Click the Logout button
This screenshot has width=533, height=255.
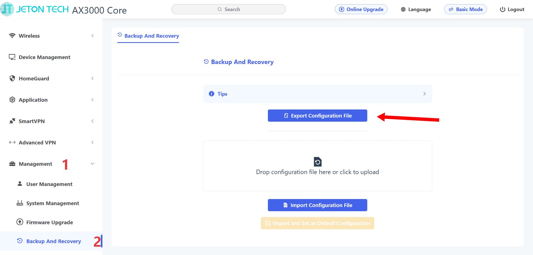[x=512, y=9]
